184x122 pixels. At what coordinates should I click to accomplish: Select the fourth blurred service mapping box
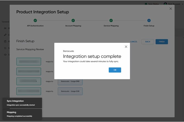tap(29, 91)
